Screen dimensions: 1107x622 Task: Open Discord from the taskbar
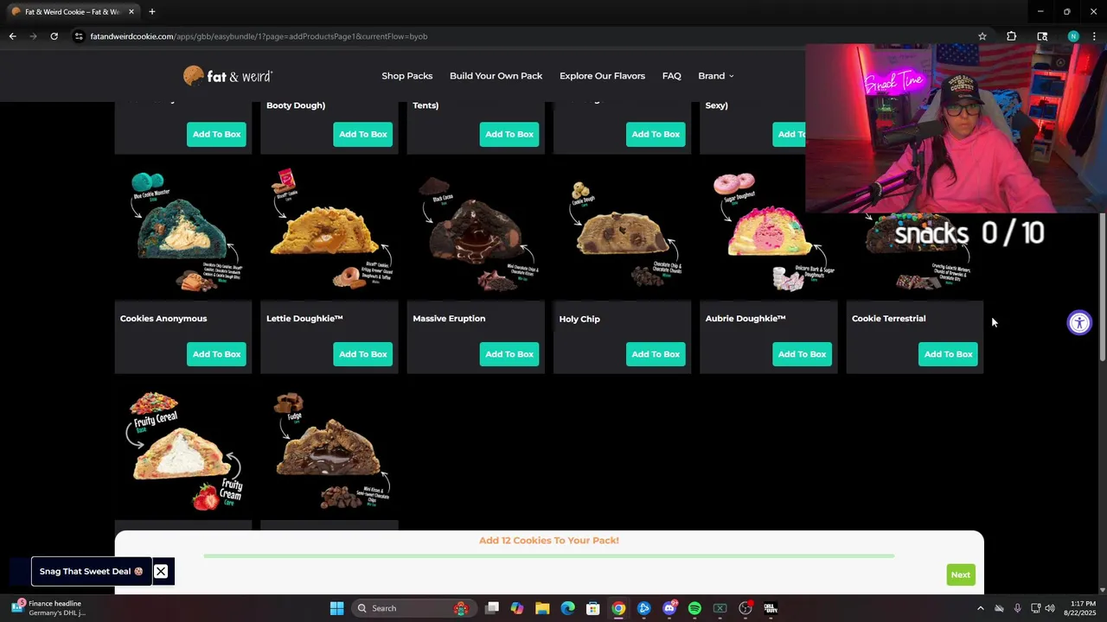[669, 608]
